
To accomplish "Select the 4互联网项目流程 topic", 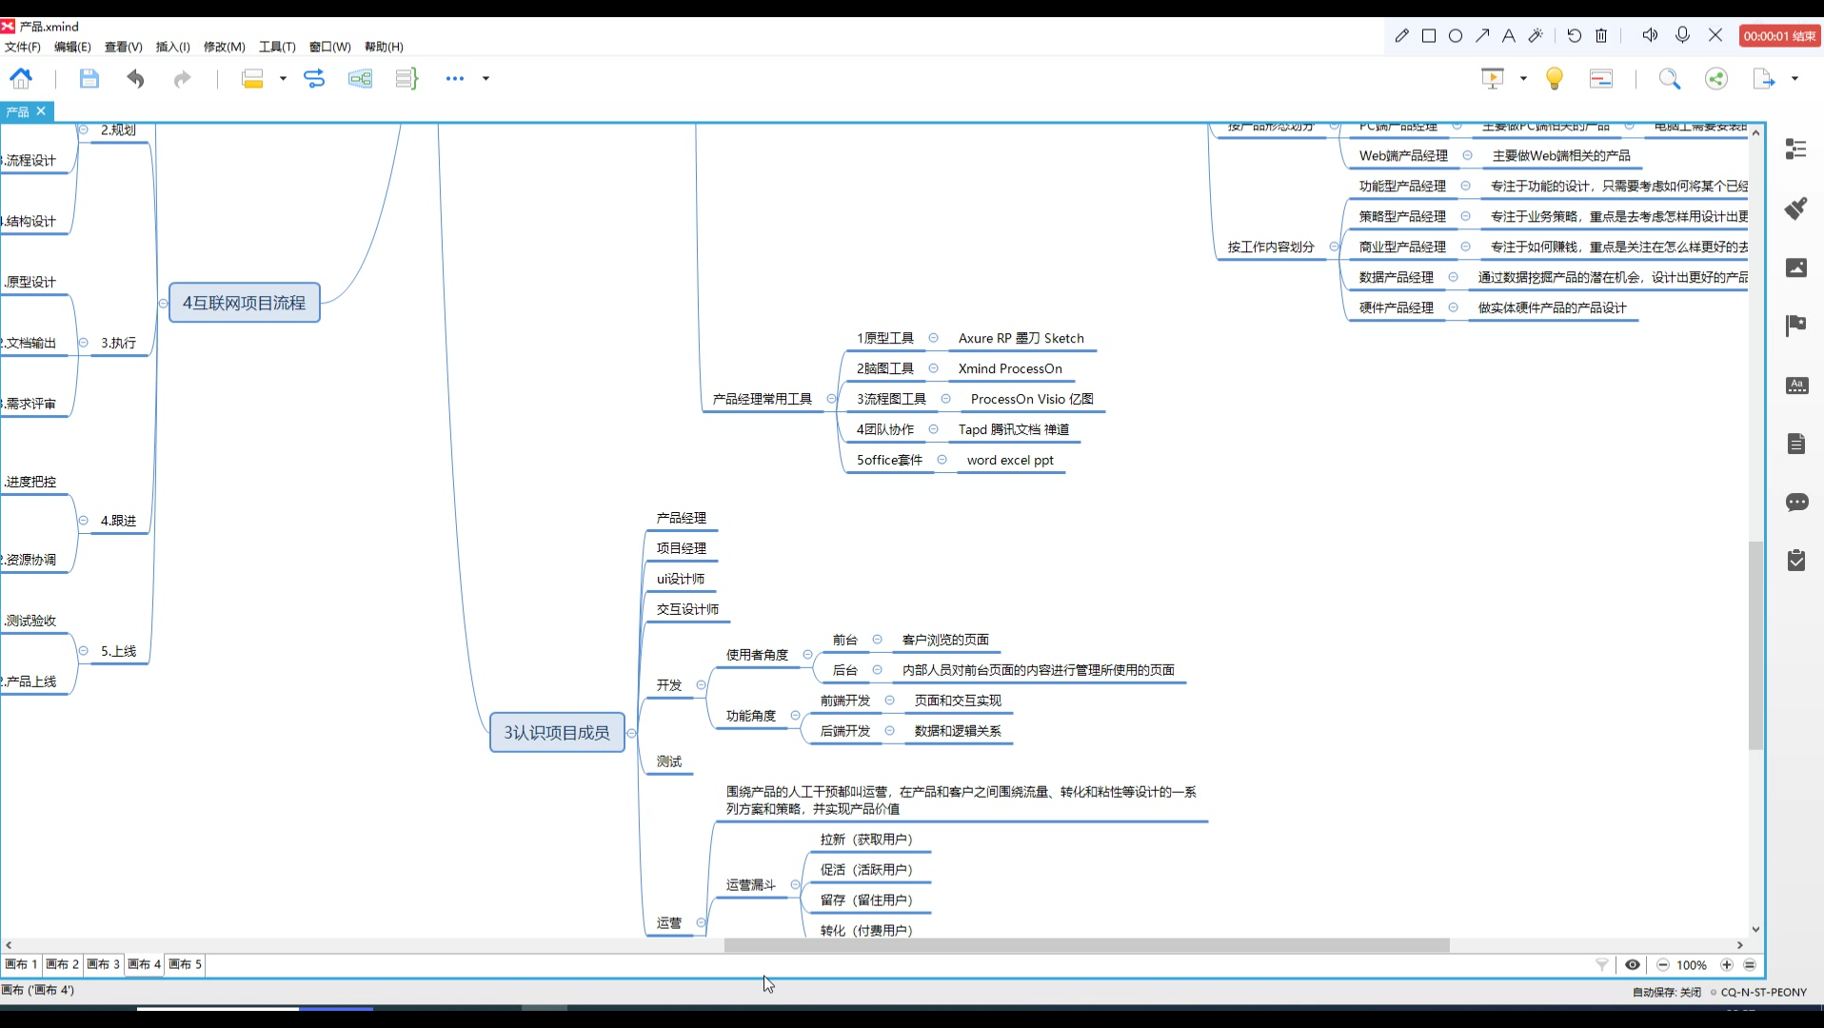I will [245, 304].
